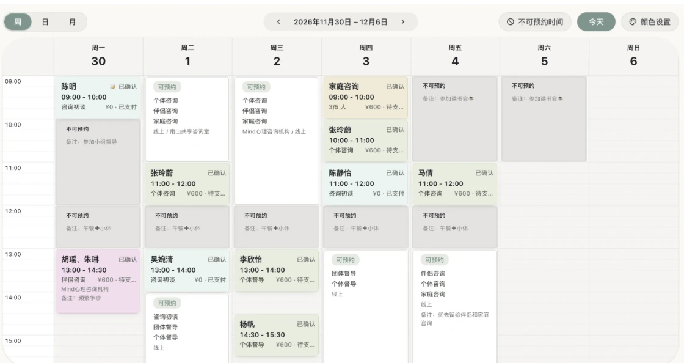Click 线上 / 南山共享咨询室 location text
This screenshot has width=684, height=363.
(181, 131)
